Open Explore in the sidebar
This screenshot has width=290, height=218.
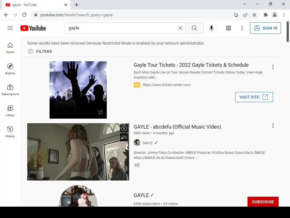[x=10, y=69]
